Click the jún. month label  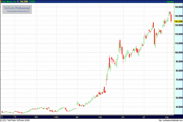123,117
